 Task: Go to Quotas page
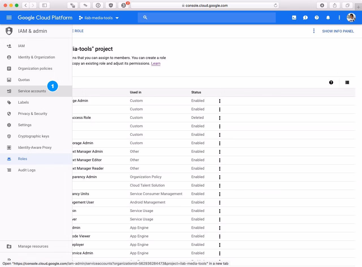36,80
